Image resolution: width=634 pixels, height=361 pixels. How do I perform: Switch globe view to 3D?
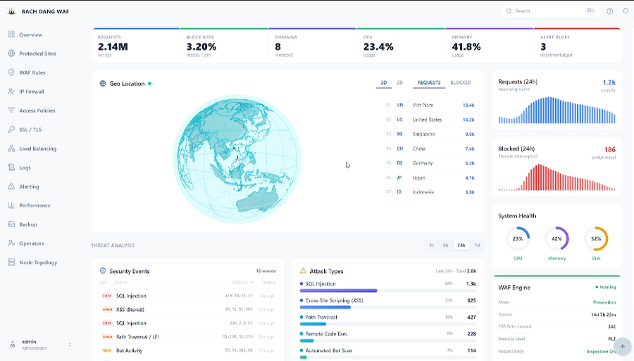pyautogui.click(x=384, y=82)
